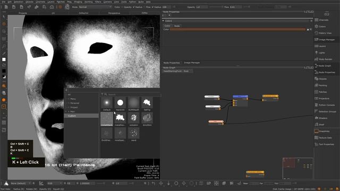The height and width of the screenshot is (191, 340).
Task: Open the Python menu
Action: (x=132, y=2)
